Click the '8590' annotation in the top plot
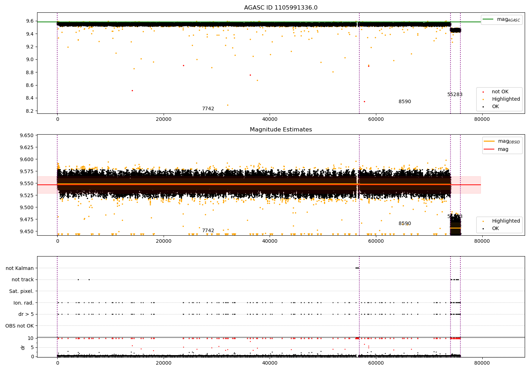530x371 pixels. [x=405, y=102]
